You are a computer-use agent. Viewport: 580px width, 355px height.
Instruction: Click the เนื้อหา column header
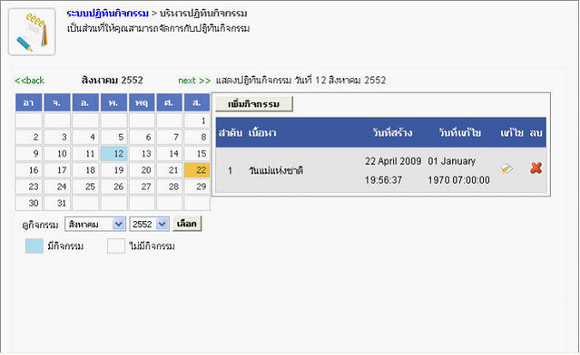click(x=262, y=133)
